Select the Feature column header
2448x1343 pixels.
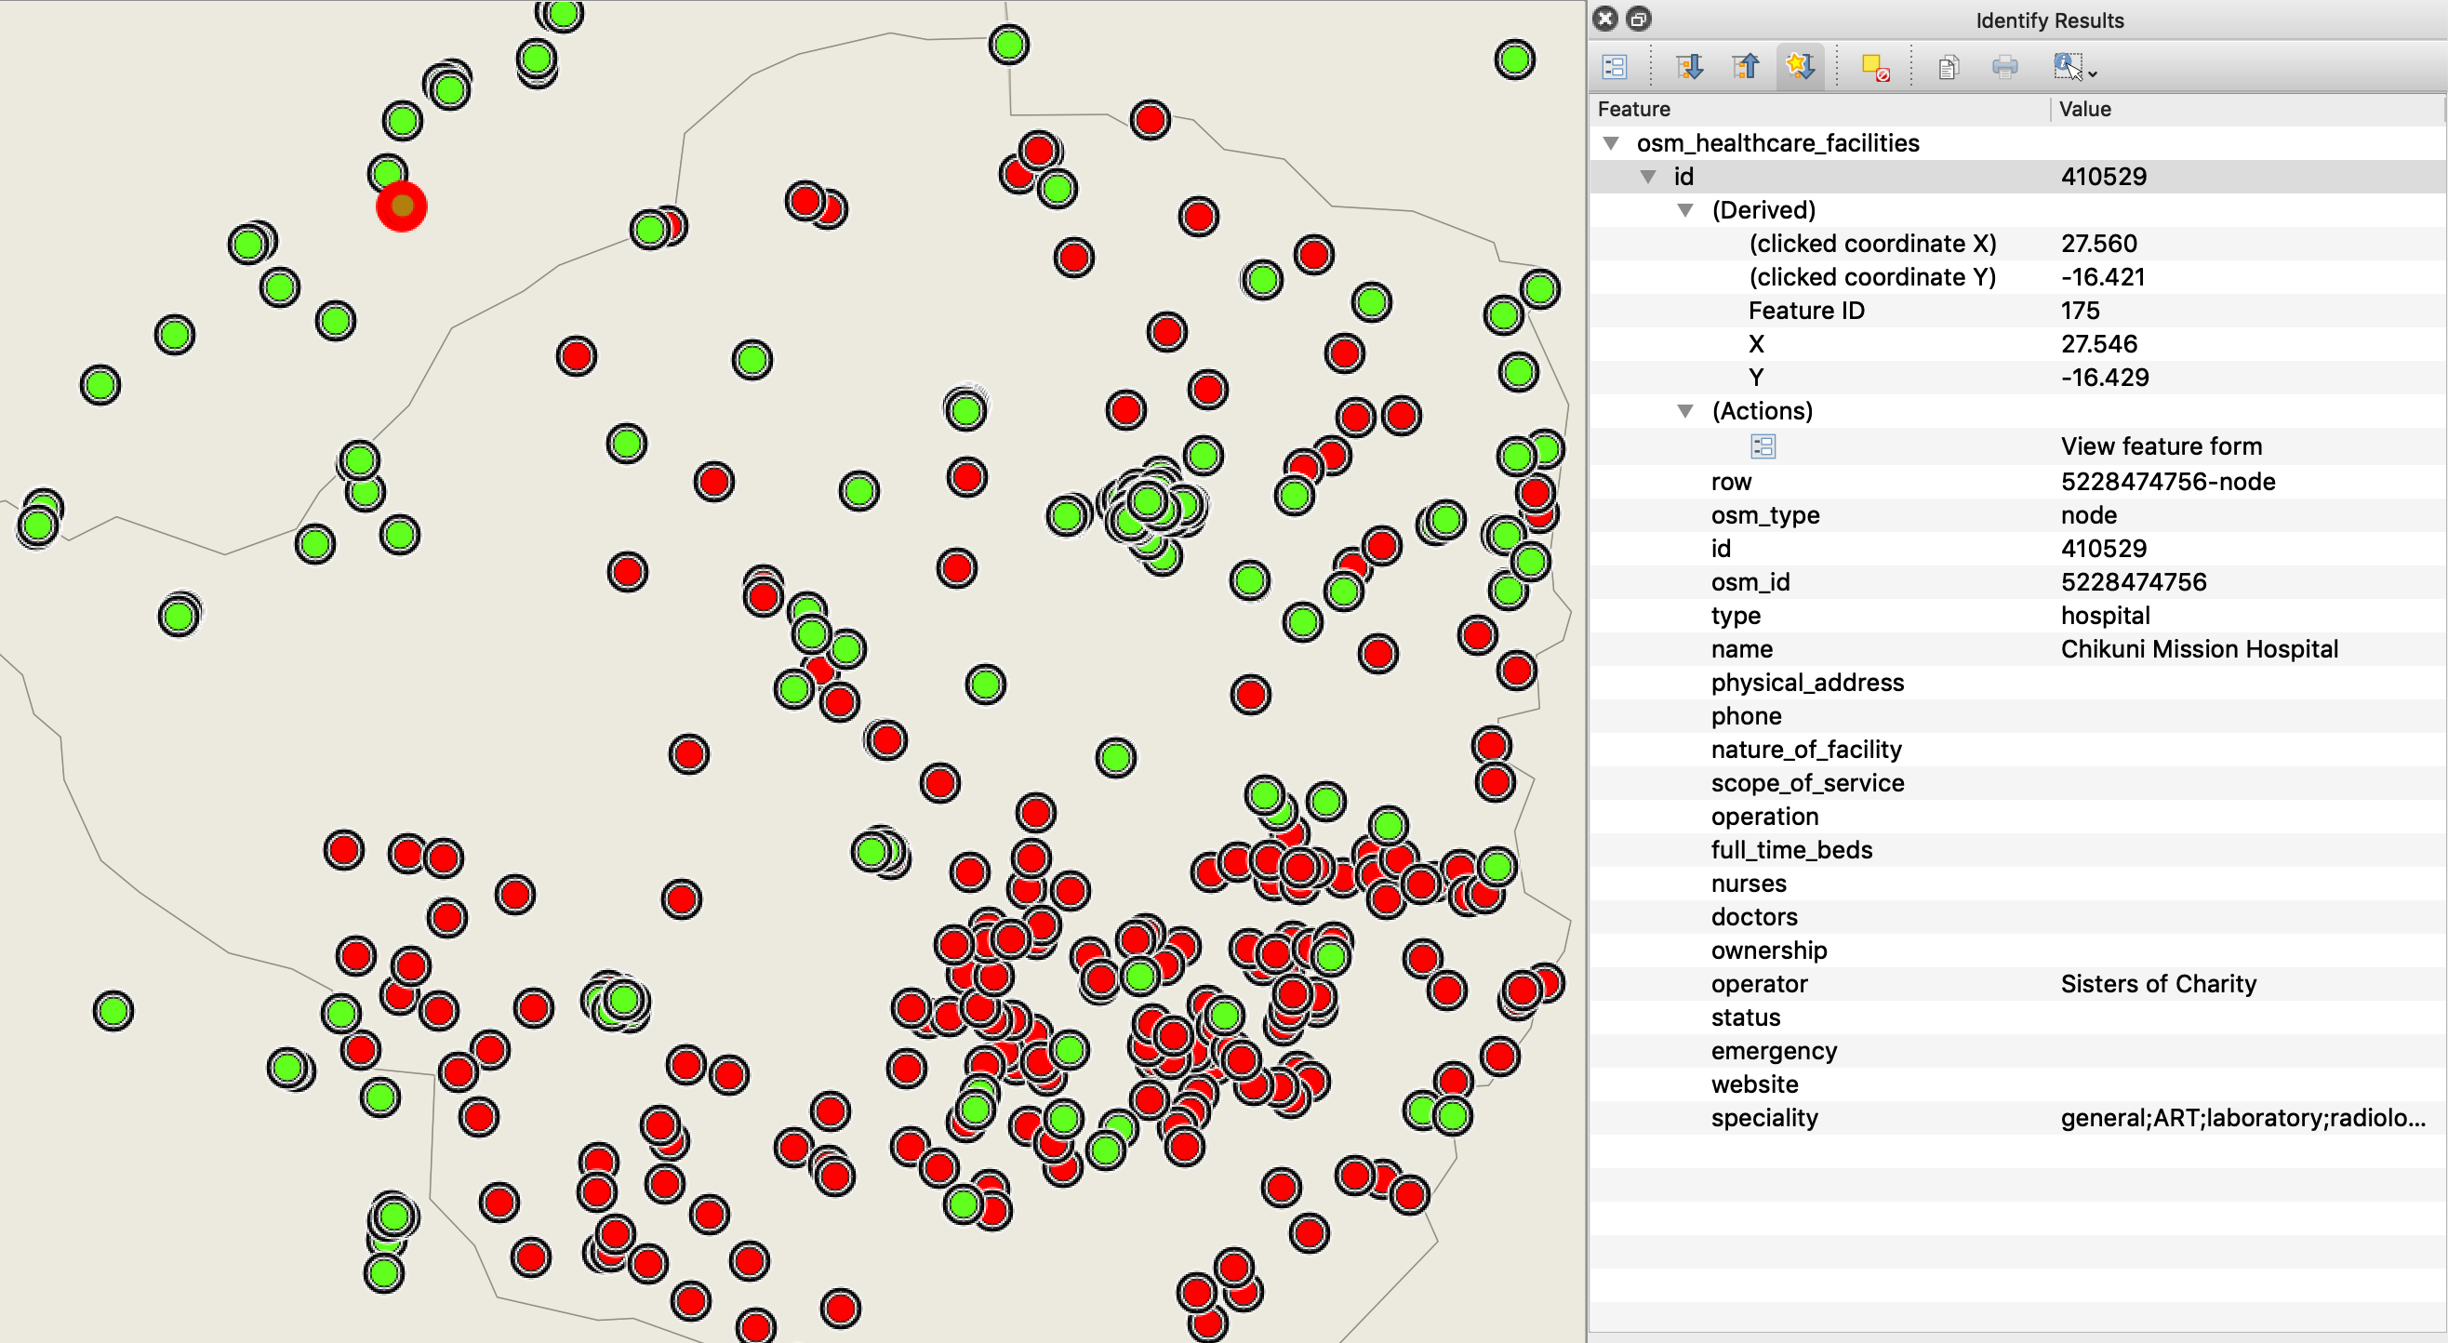[1634, 109]
